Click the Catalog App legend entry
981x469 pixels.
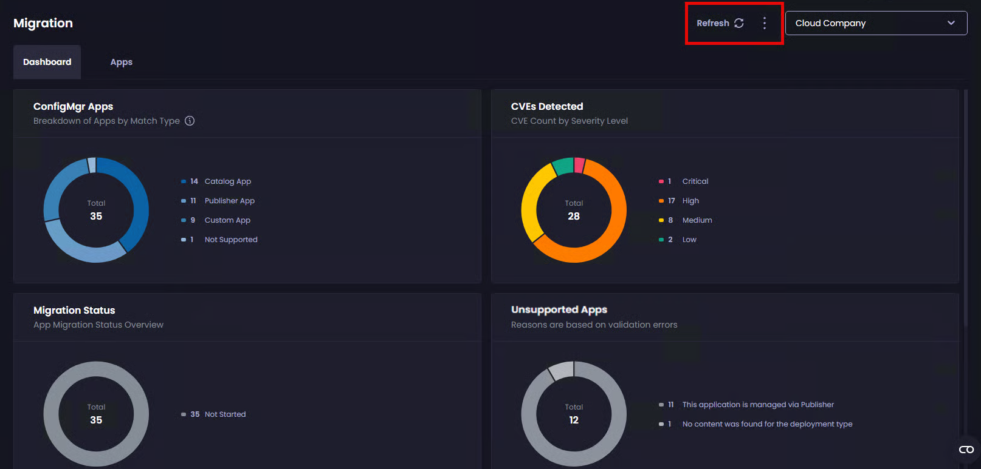227,181
